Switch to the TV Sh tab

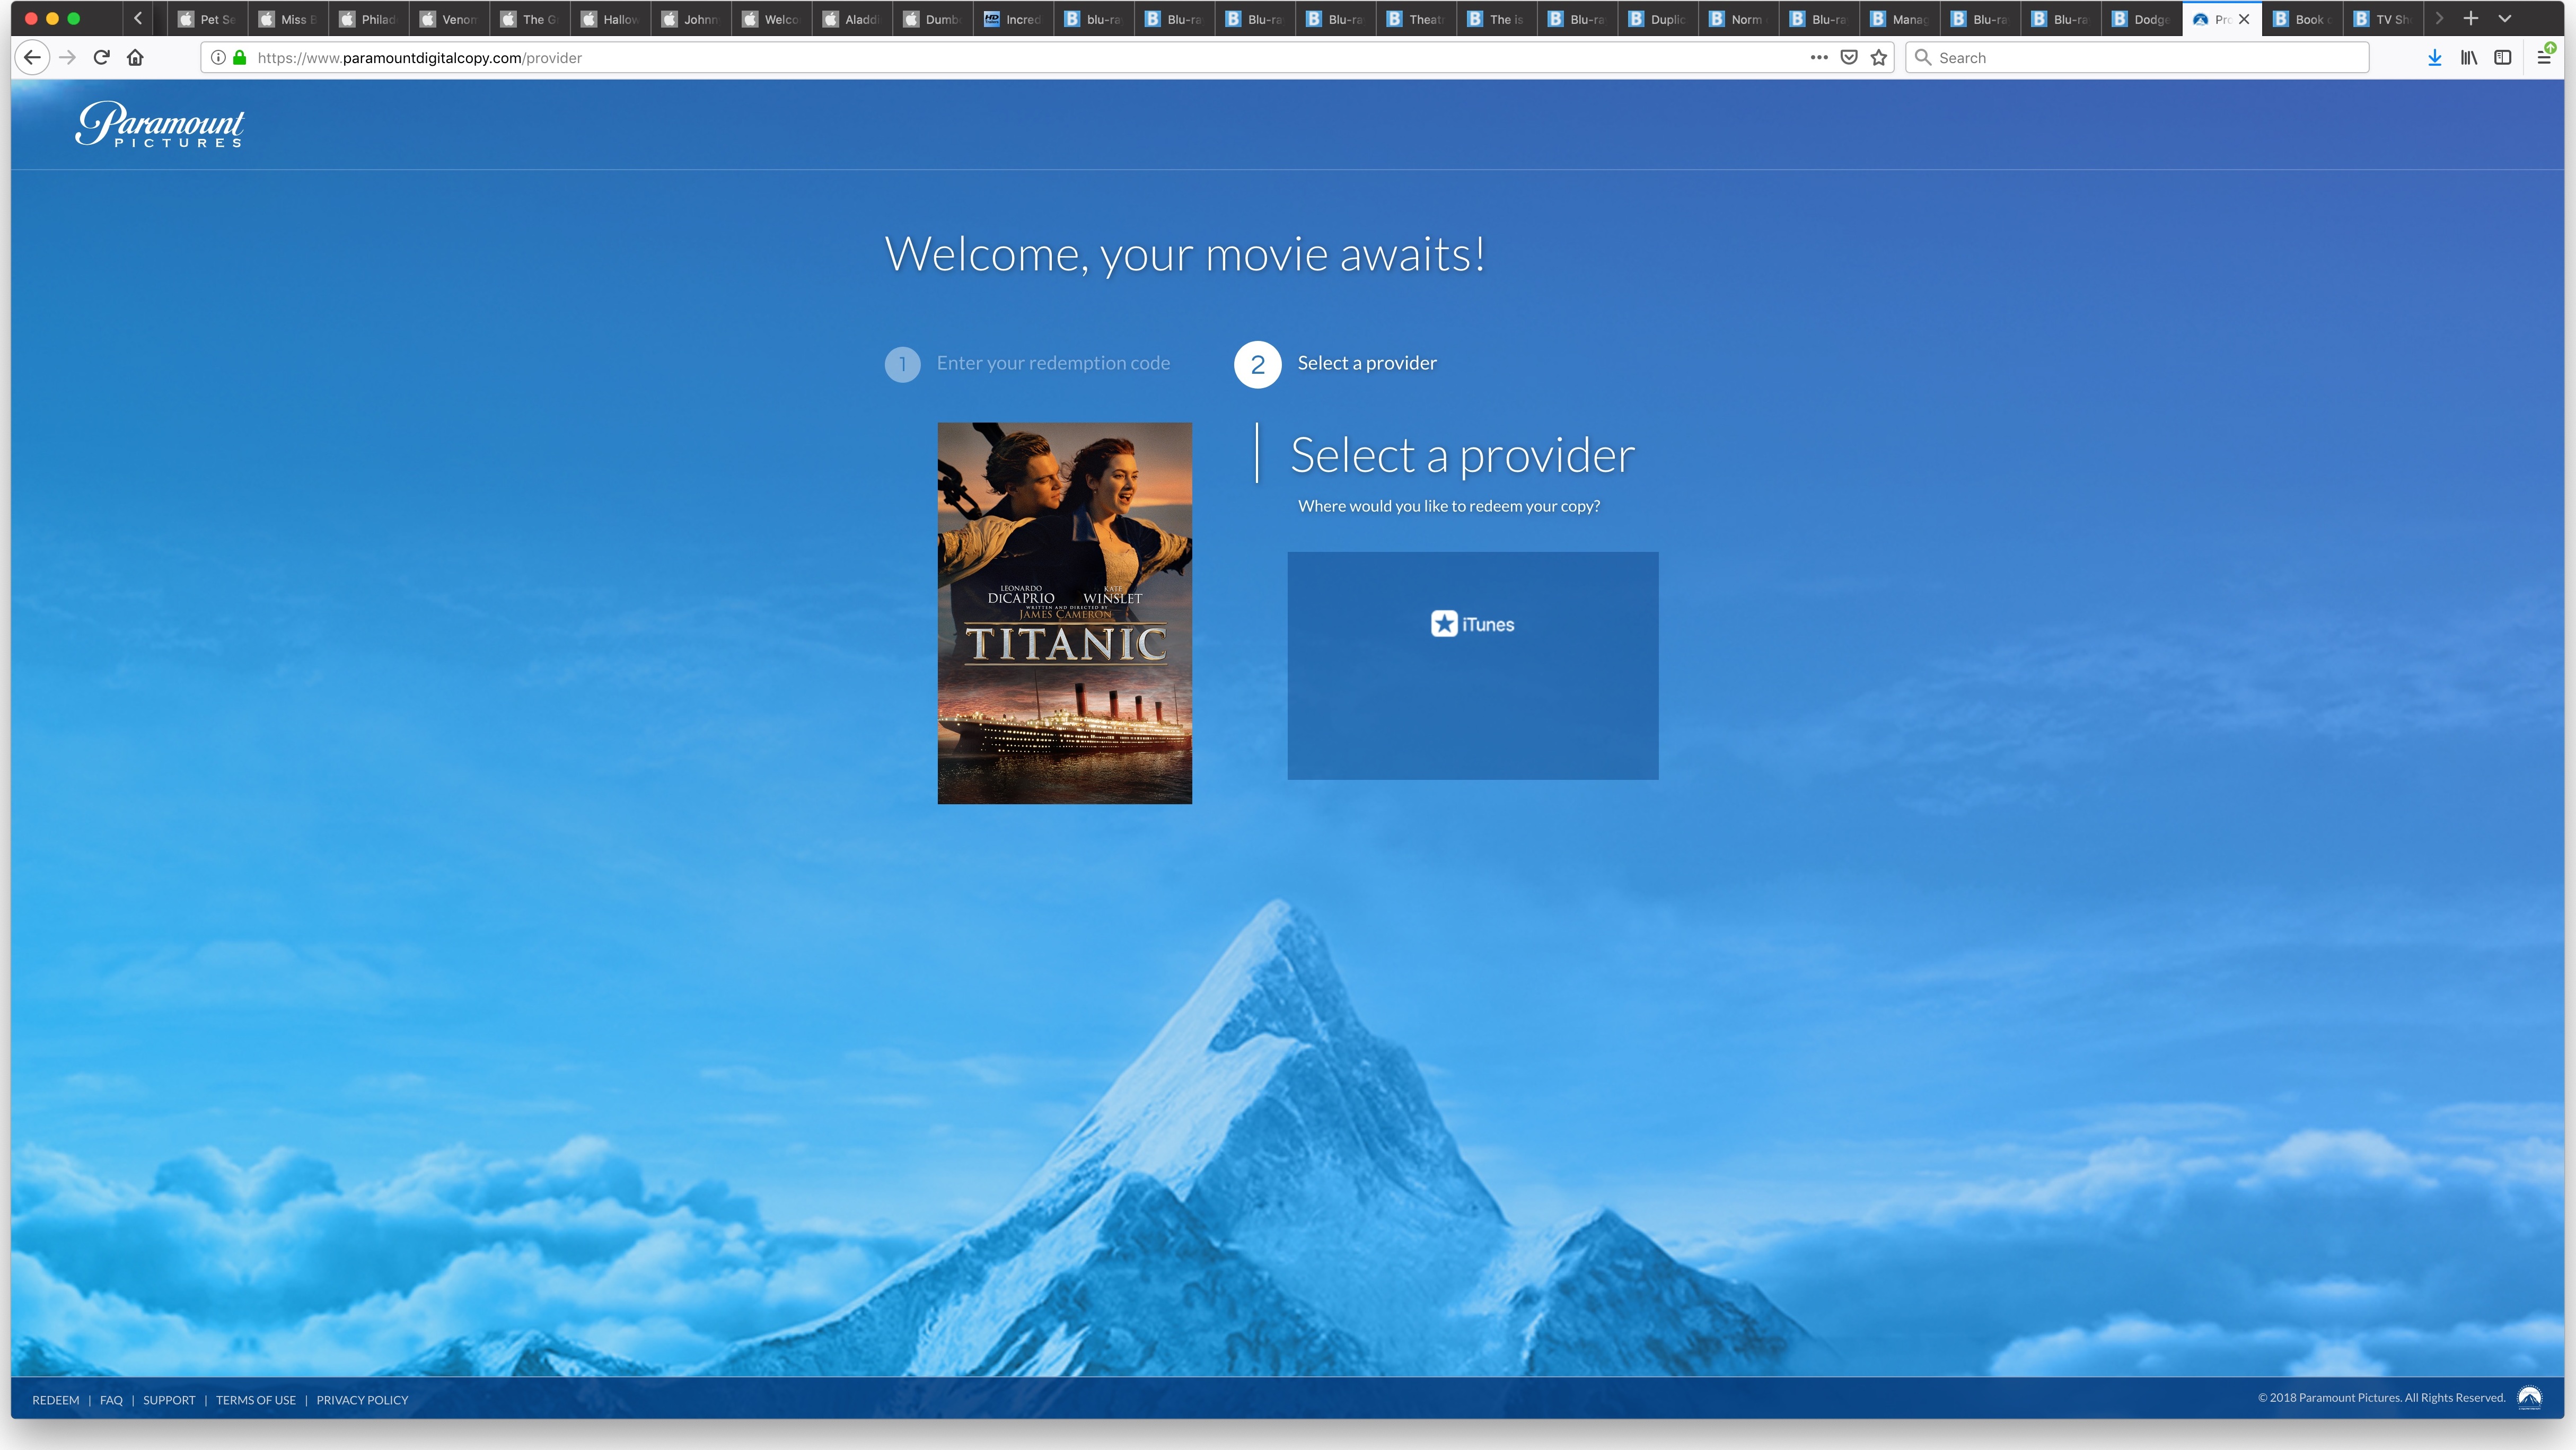[x=2383, y=19]
